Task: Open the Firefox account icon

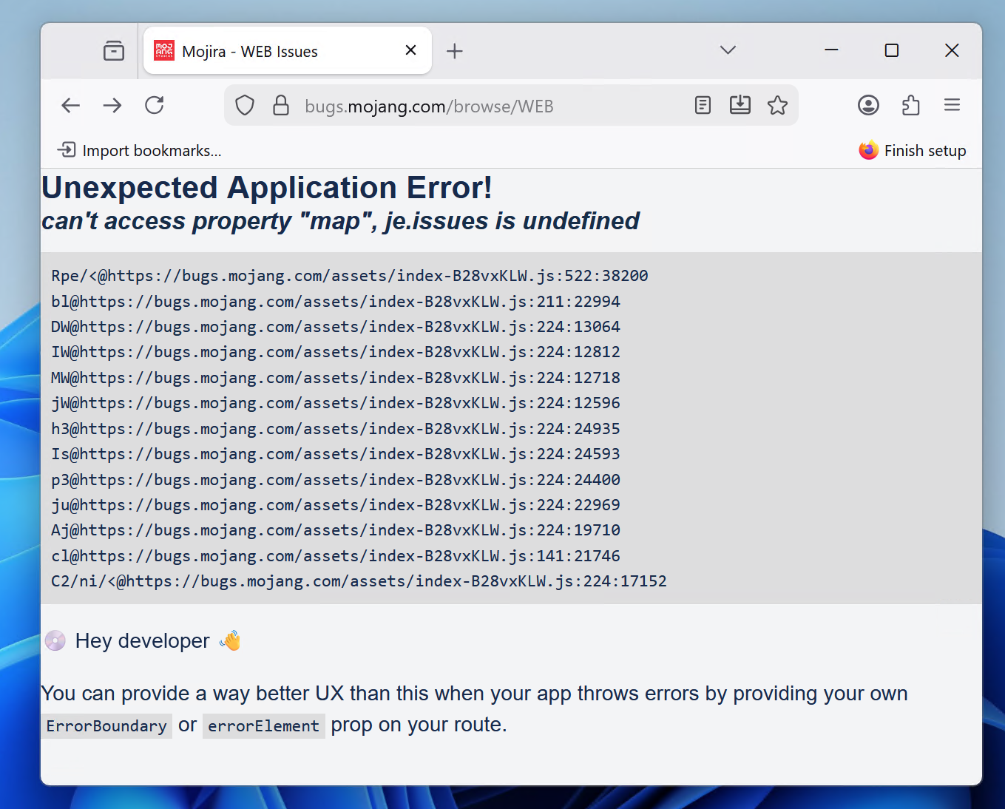Action: click(x=868, y=106)
